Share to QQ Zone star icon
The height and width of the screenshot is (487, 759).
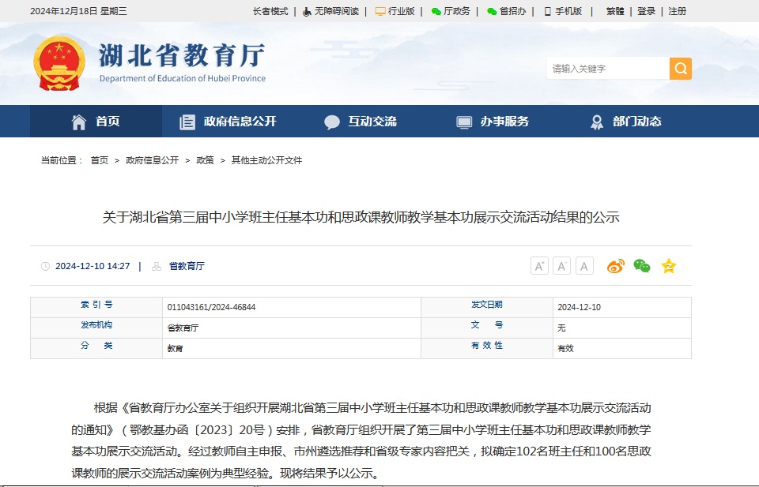(669, 266)
